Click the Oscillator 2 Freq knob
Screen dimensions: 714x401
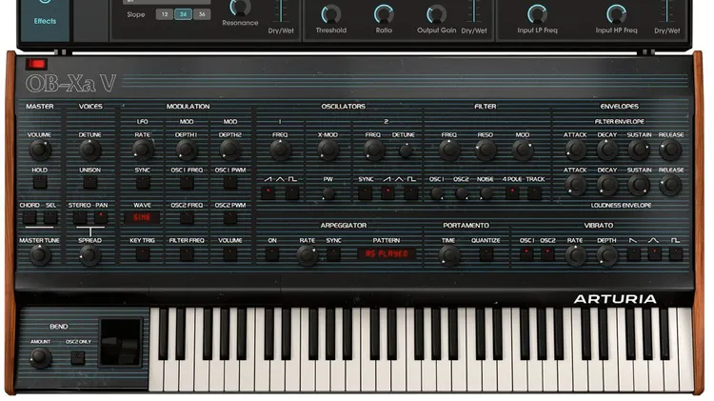coord(373,150)
